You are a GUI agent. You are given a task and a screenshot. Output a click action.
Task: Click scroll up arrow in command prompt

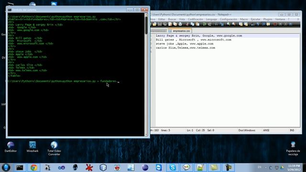146,15
